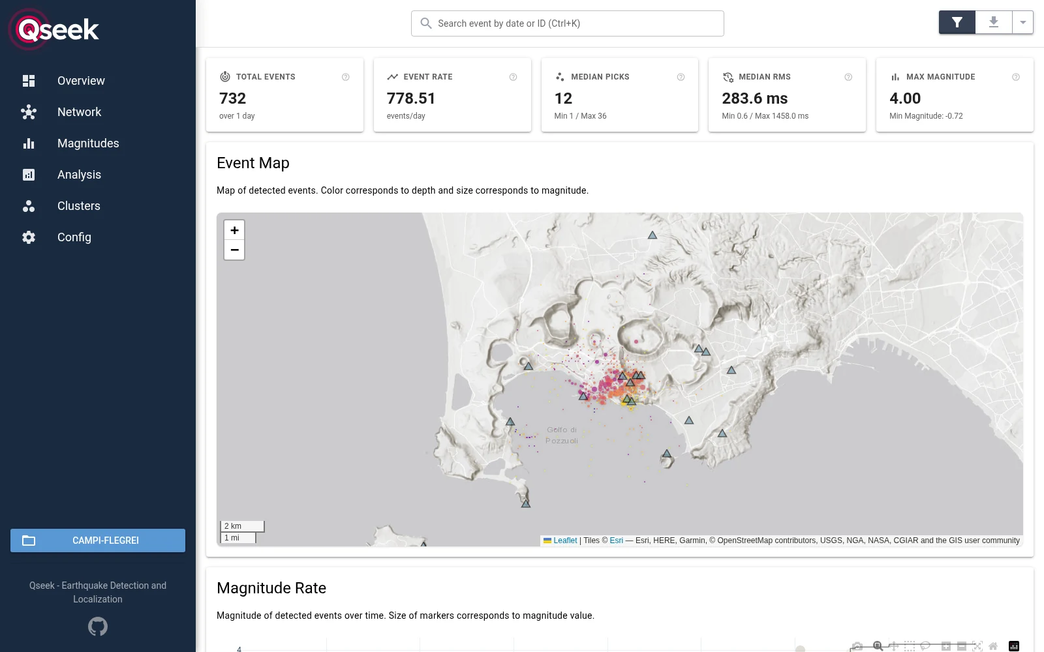Zoom out on the event map

point(234,250)
